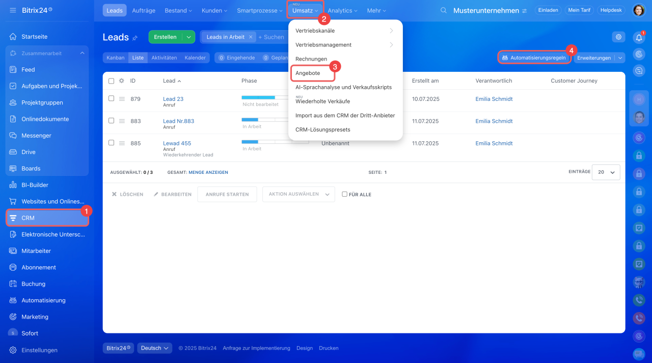The height and width of the screenshot is (363, 652).
Task: Open Wiederholte Verkäufe menu entry
Action: [322, 101]
